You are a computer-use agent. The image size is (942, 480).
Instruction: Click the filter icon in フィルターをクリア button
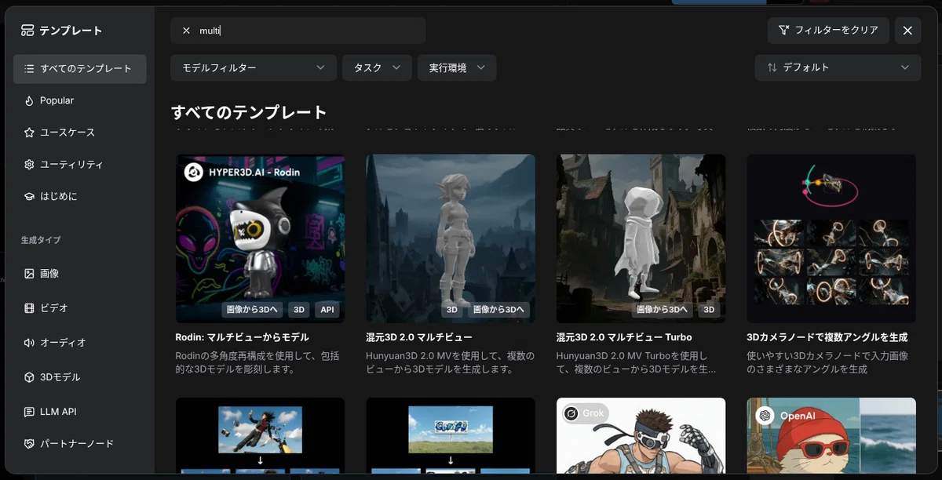[x=783, y=31]
